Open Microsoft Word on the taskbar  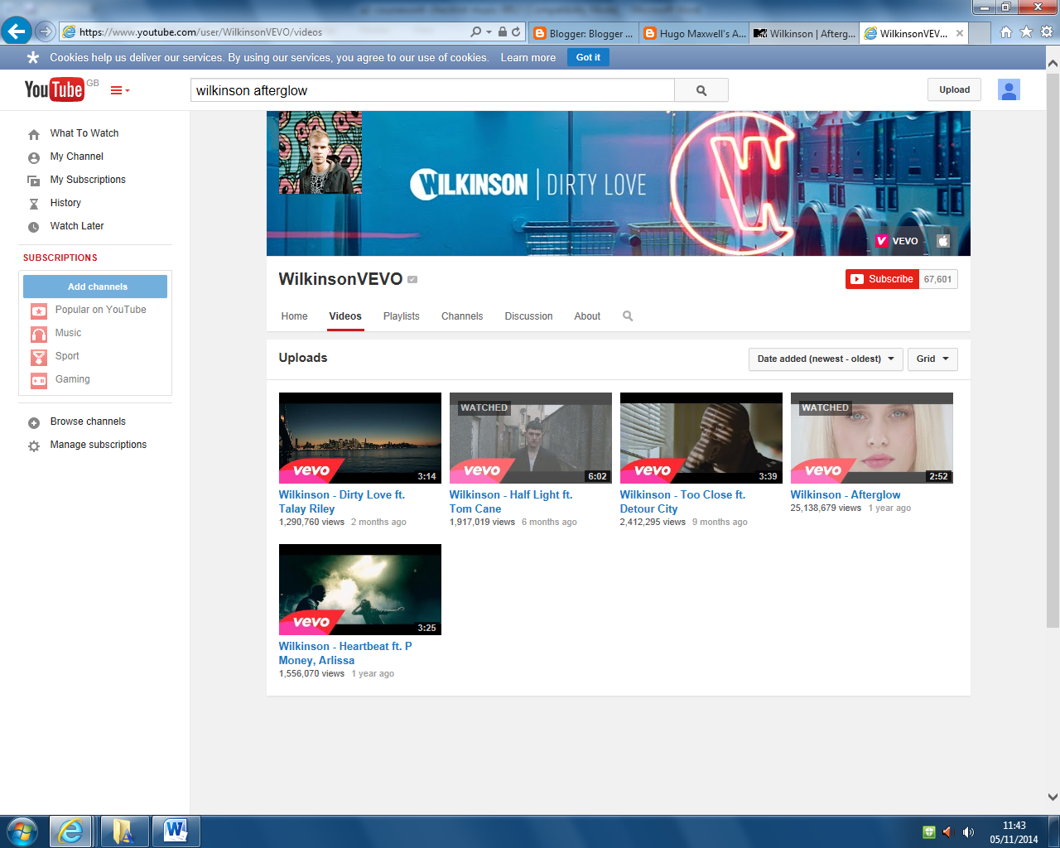(176, 831)
